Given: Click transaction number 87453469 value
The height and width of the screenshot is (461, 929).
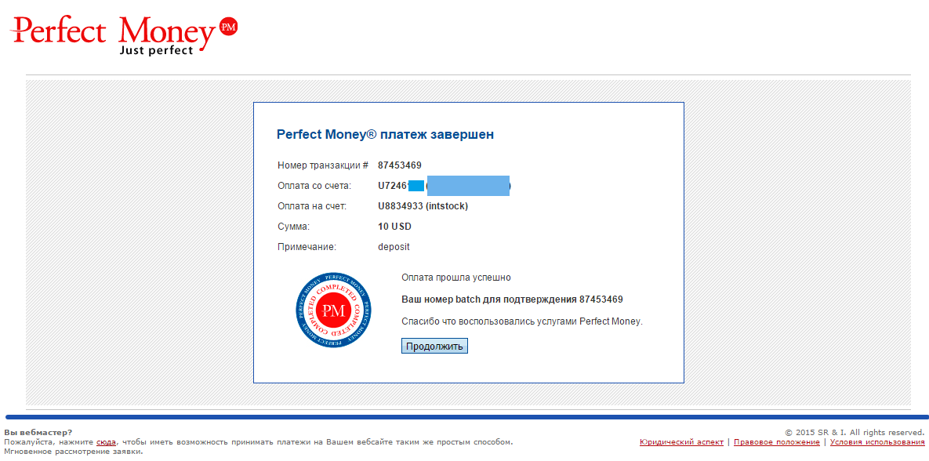Looking at the screenshot, I should pos(399,165).
